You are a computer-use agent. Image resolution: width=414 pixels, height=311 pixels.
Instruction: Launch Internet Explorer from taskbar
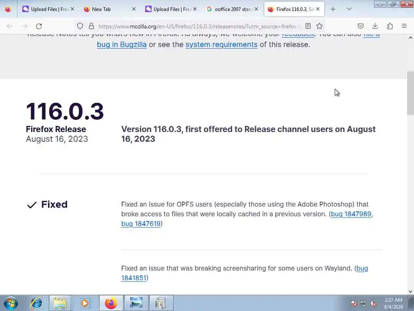[x=36, y=303]
